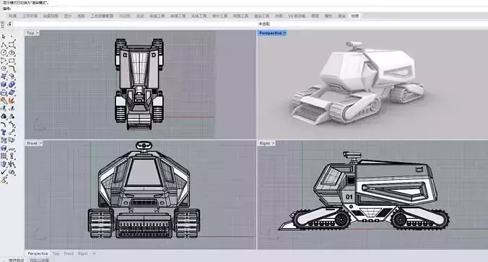Image resolution: width=488 pixels, height=262 pixels.
Task: Switch to the 变动 toolbar tab
Action: click(x=140, y=16)
